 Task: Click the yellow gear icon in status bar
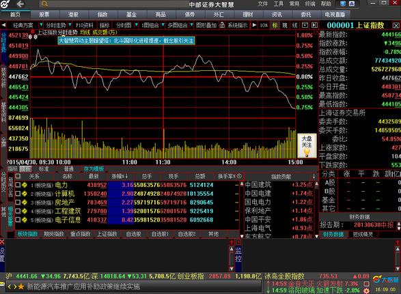(x=366, y=291)
